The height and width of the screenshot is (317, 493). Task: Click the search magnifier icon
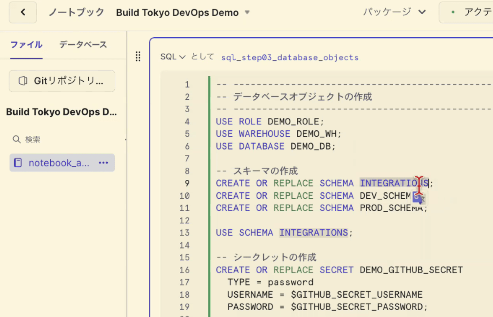16,140
